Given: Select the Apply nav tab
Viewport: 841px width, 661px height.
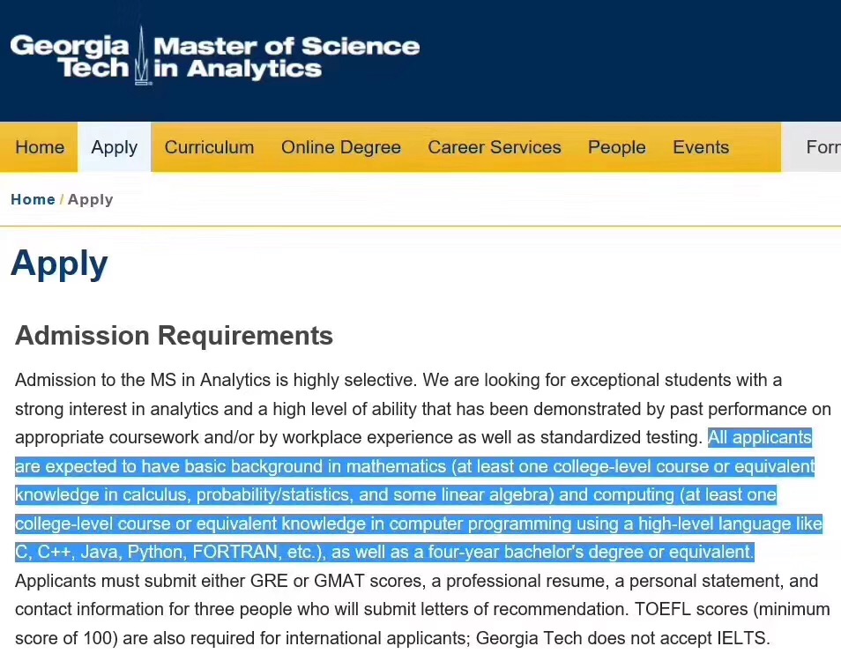Looking at the screenshot, I should (x=115, y=147).
